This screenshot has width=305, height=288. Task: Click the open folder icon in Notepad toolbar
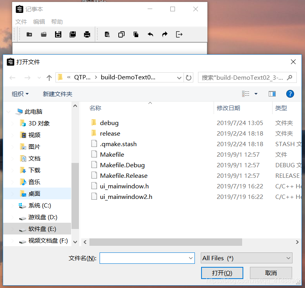point(44,34)
